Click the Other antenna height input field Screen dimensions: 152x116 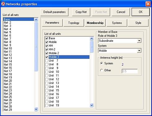point(130,71)
